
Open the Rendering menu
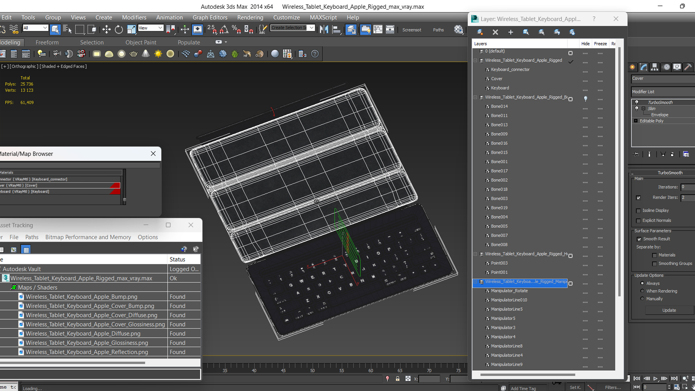(x=250, y=17)
